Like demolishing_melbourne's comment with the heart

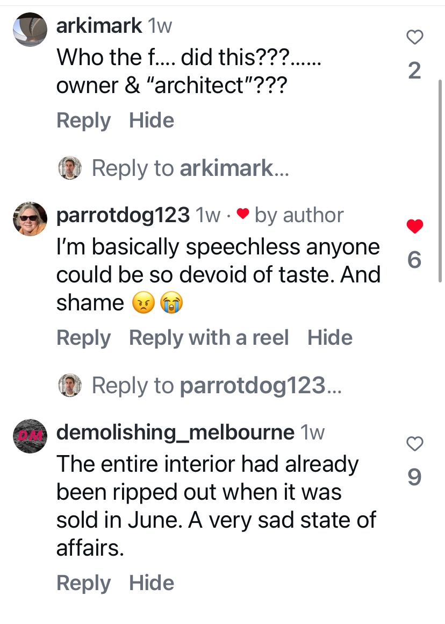coord(414,444)
